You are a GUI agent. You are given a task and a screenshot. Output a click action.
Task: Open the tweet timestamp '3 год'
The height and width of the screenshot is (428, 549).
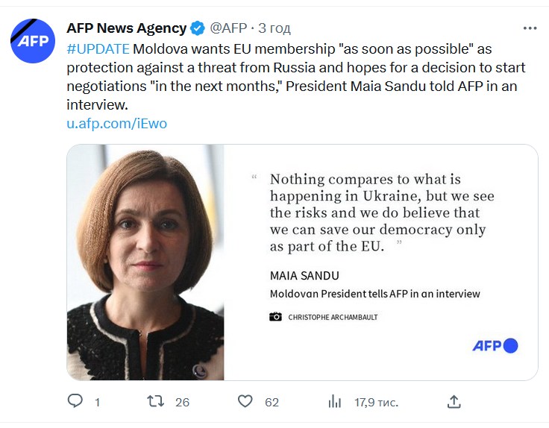[274, 28]
